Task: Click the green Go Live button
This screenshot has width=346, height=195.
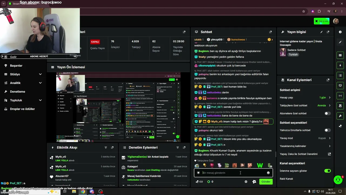Action: 322,21
